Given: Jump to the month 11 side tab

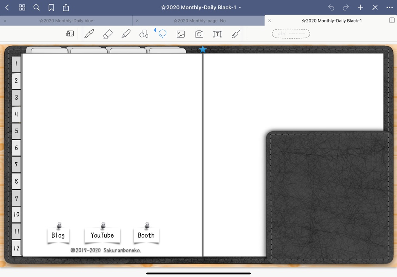Looking at the screenshot, I should click(x=16, y=231).
